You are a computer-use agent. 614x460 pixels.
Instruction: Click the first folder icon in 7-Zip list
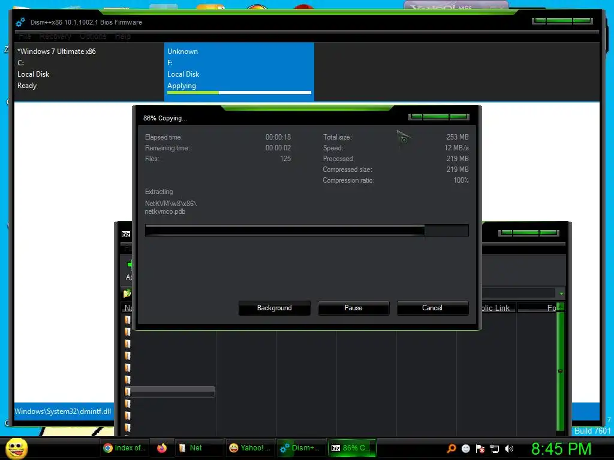pyautogui.click(x=127, y=320)
